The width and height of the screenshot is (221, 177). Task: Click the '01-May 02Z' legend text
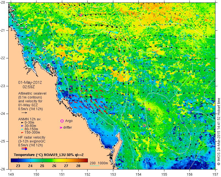tap(28, 105)
